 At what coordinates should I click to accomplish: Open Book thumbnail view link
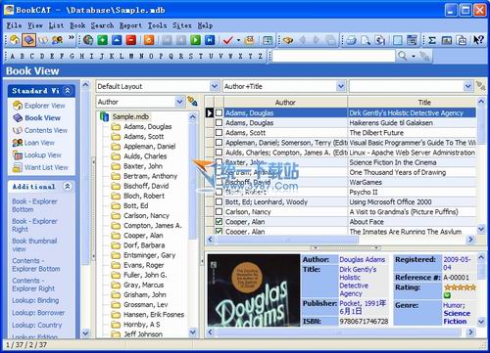pos(34,244)
